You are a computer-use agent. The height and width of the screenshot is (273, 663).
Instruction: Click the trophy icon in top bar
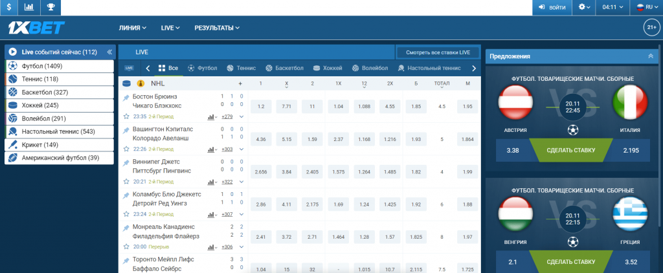tap(51, 7)
